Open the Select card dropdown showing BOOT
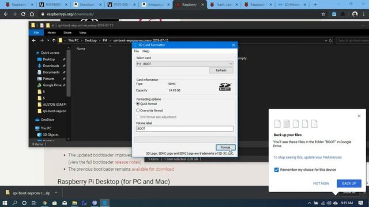This screenshot has height=207, width=369. [x=184, y=64]
